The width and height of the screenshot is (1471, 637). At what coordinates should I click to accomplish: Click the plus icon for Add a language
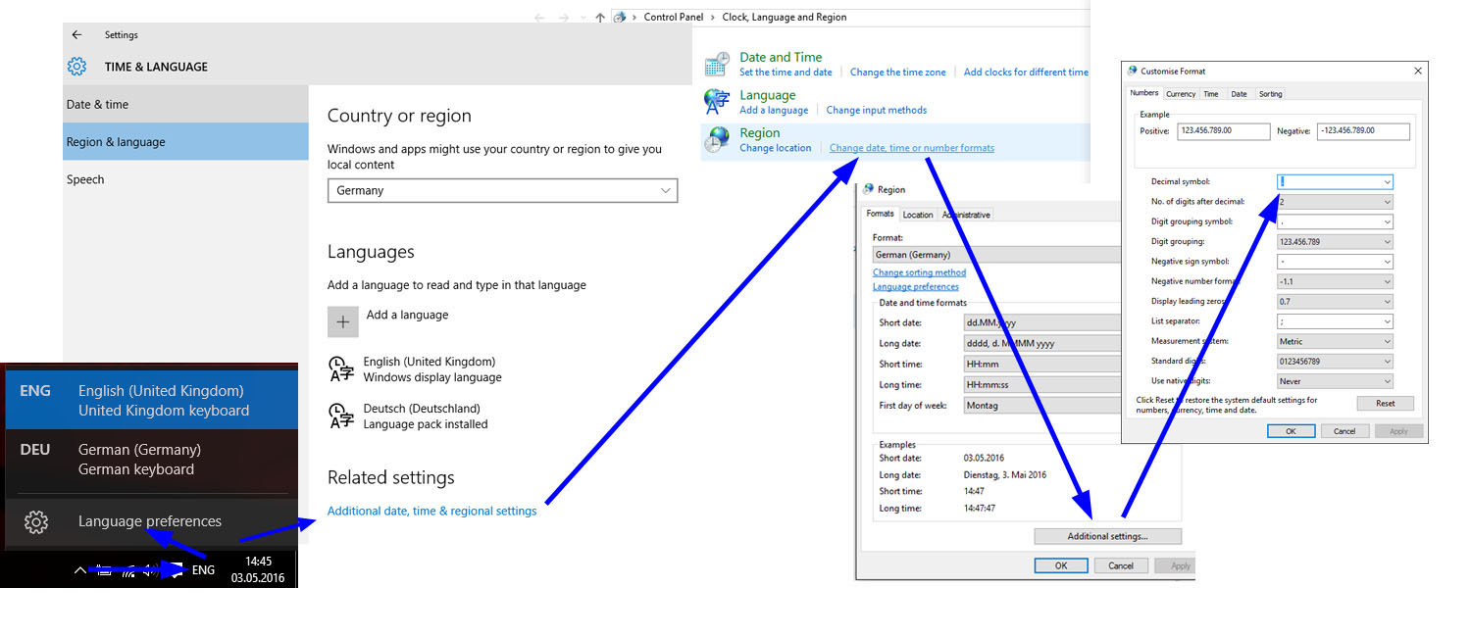pyautogui.click(x=342, y=321)
